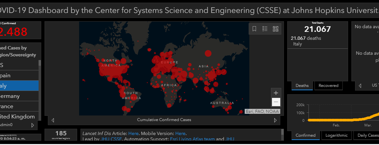Switch to Recovered tab
The height and width of the screenshot is (145, 379).
(x=328, y=86)
